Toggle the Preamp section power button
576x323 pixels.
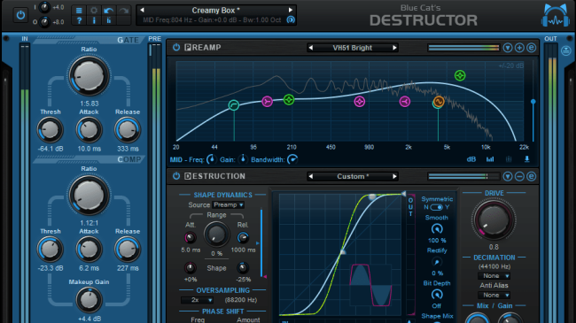coord(176,48)
